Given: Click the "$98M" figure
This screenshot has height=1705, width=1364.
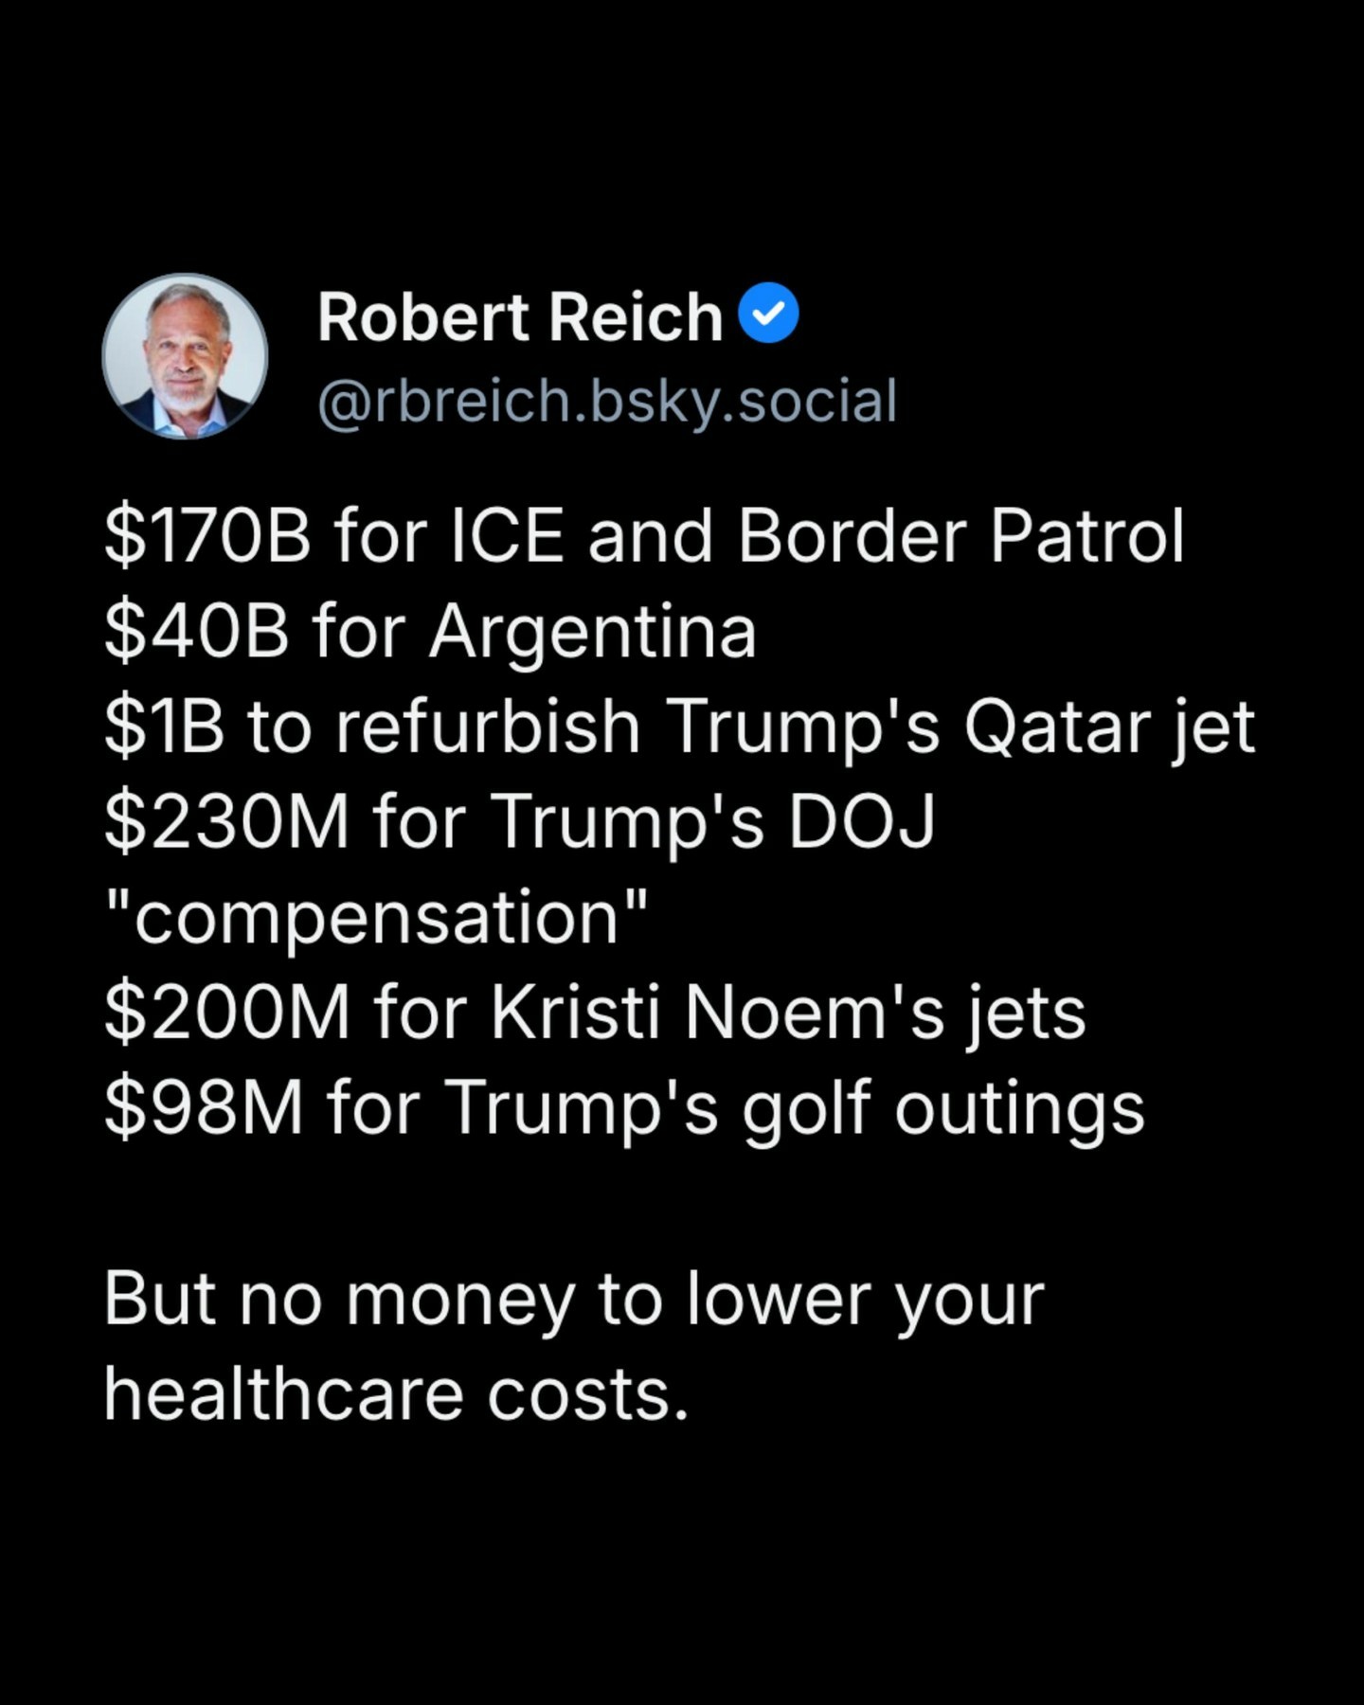Looking at the screenshot, I should [x=204, y=1108].
